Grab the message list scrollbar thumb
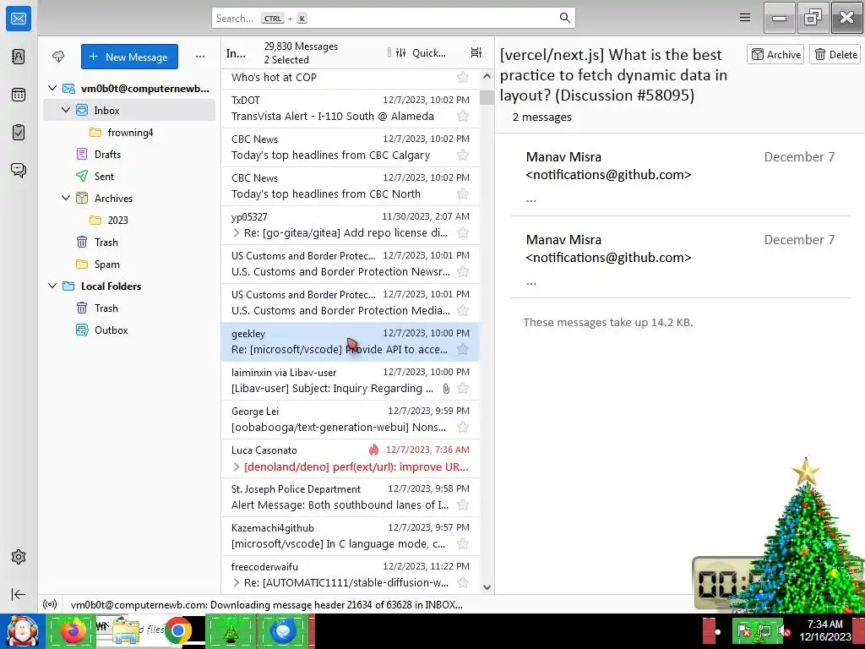This screenshot has width=865, height=649. point(487,97)
